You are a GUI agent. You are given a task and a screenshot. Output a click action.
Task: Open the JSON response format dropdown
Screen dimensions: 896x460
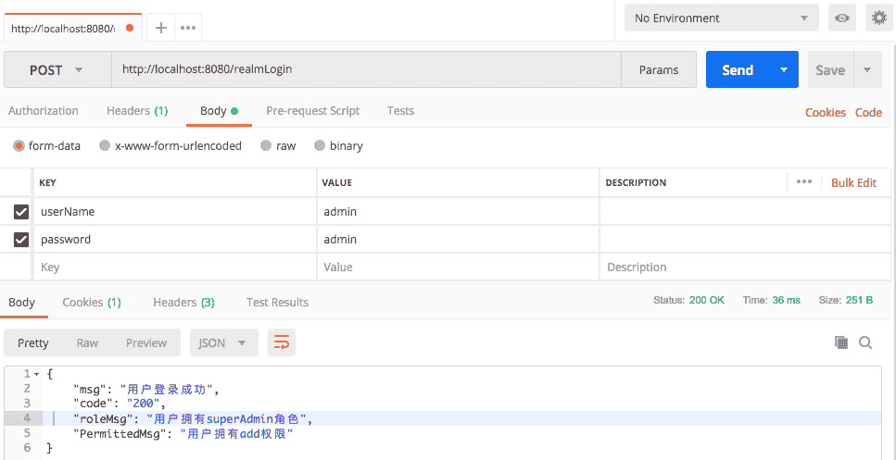pos(222,342)
